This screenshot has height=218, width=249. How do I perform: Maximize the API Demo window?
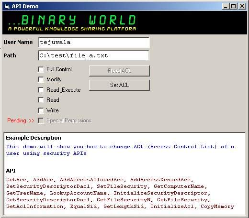233,6
